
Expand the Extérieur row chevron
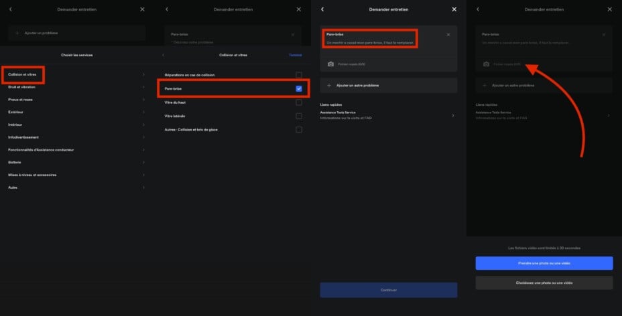click(143, 112)
